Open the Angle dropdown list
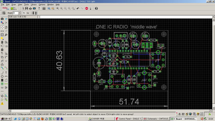Viewport: 215px width, 121px height. point(19,13)
